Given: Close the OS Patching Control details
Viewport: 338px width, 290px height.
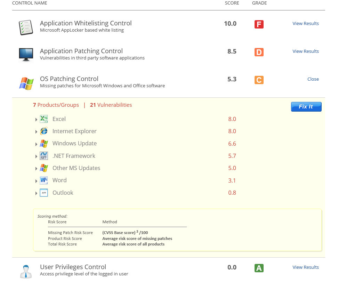Looking at the screenshot, I should coord(313,79).
